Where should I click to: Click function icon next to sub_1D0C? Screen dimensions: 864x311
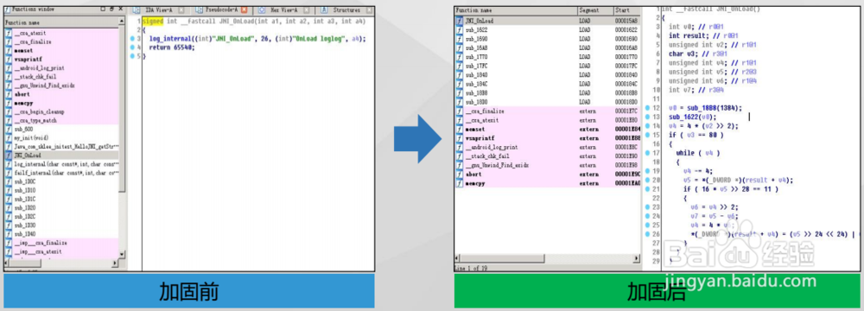tap(9, 181)
